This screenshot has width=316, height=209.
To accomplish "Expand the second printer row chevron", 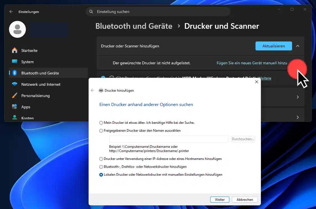I will point(298,117).
